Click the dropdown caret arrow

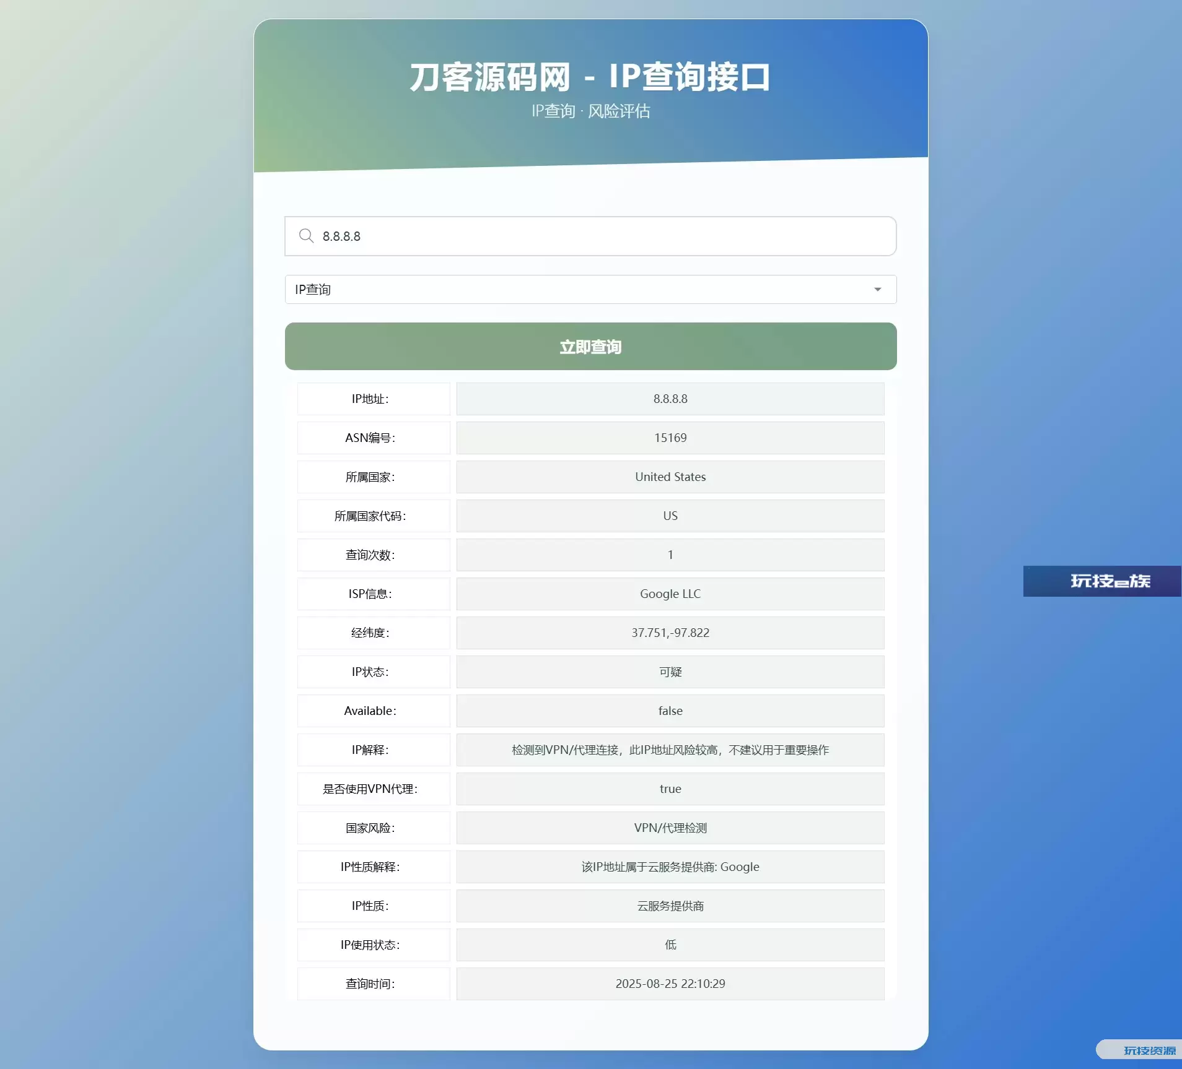pos(877,290)
